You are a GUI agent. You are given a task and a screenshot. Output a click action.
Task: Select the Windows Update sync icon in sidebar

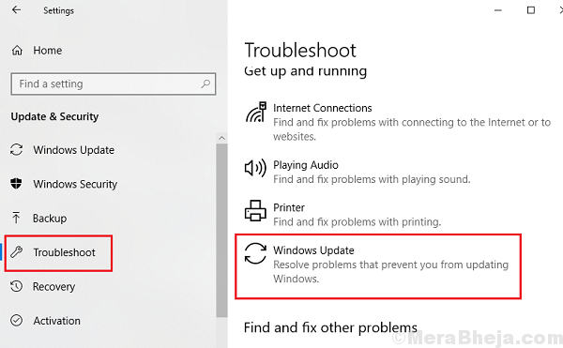pos(17,149)
